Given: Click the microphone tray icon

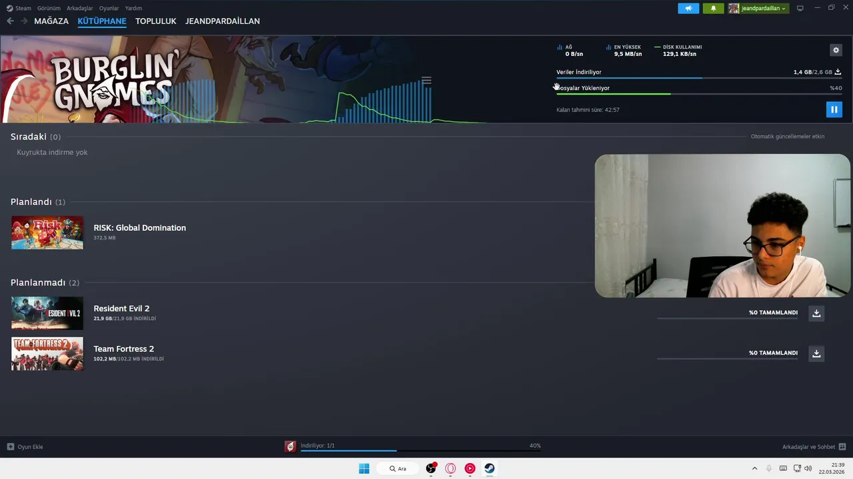Looking at the screenshot, I should coord(769,468).
